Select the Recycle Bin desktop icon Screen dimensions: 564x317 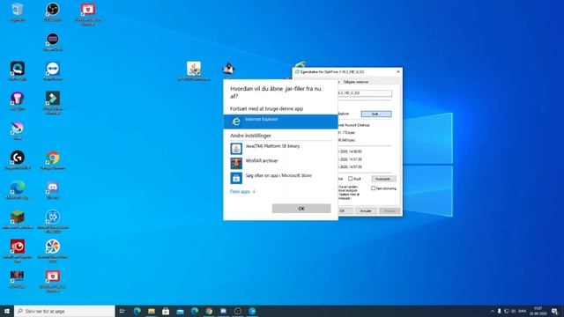click(18, 11)
